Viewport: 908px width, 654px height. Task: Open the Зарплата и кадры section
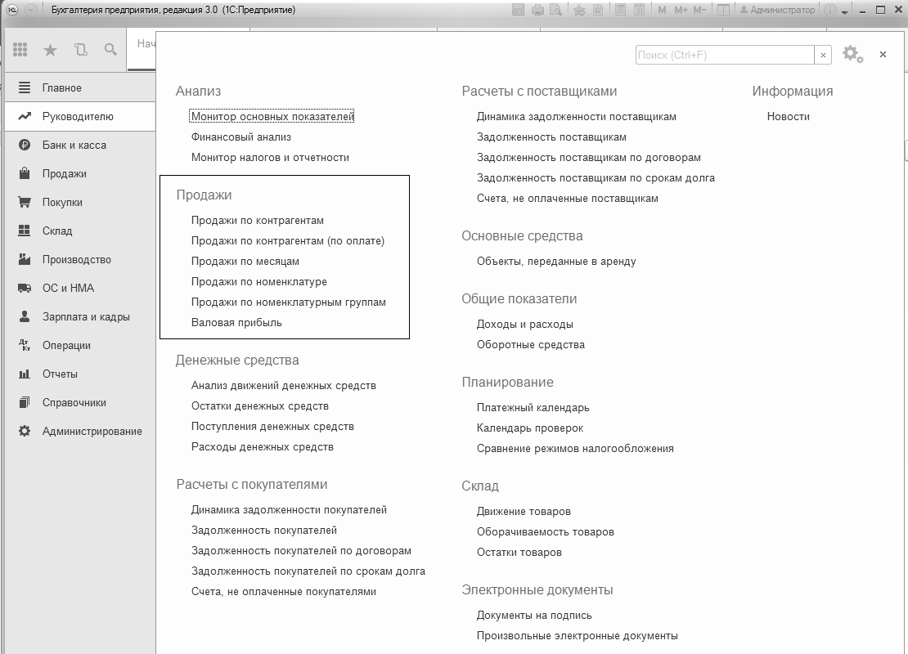tap(80, 316)
